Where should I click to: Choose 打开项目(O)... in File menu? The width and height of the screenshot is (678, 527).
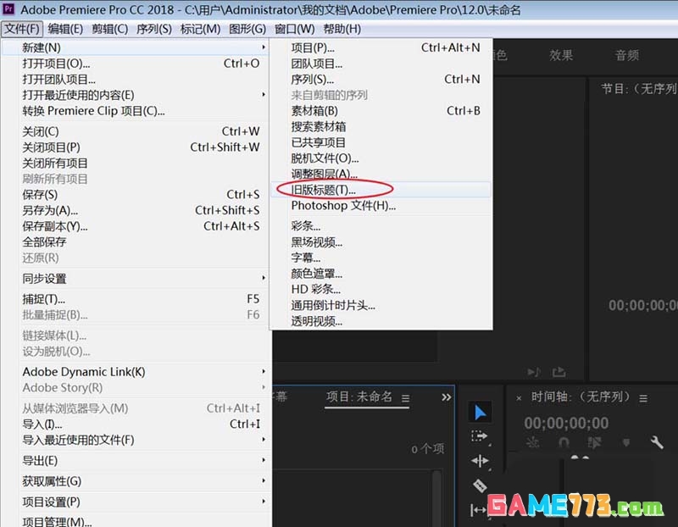pos(136,64)
